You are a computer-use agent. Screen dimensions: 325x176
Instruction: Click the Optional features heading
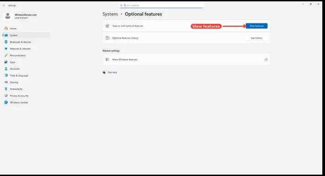click(x=143, y=14)
